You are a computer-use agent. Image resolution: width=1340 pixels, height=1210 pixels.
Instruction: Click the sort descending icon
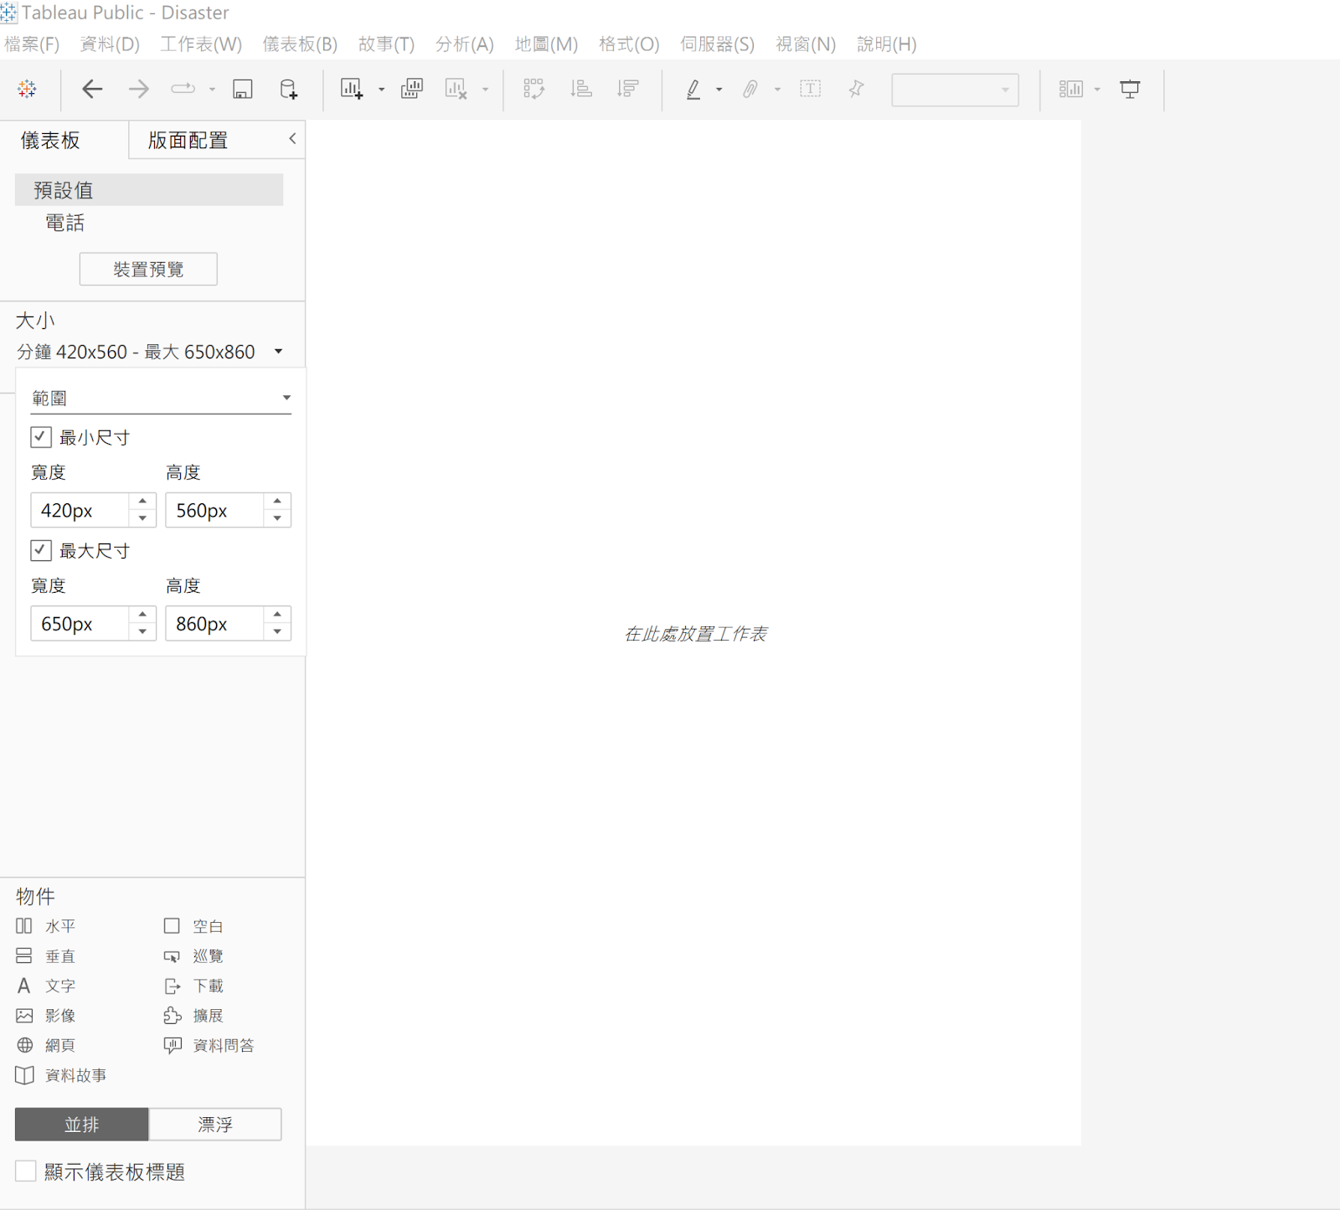tap(627, 89)
